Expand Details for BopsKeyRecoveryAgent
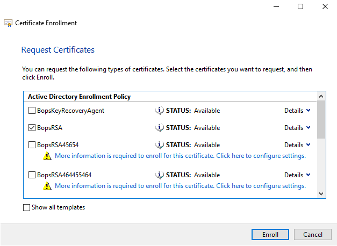The height and width of the screenshot is (246, 337). [x=297, y=111]
